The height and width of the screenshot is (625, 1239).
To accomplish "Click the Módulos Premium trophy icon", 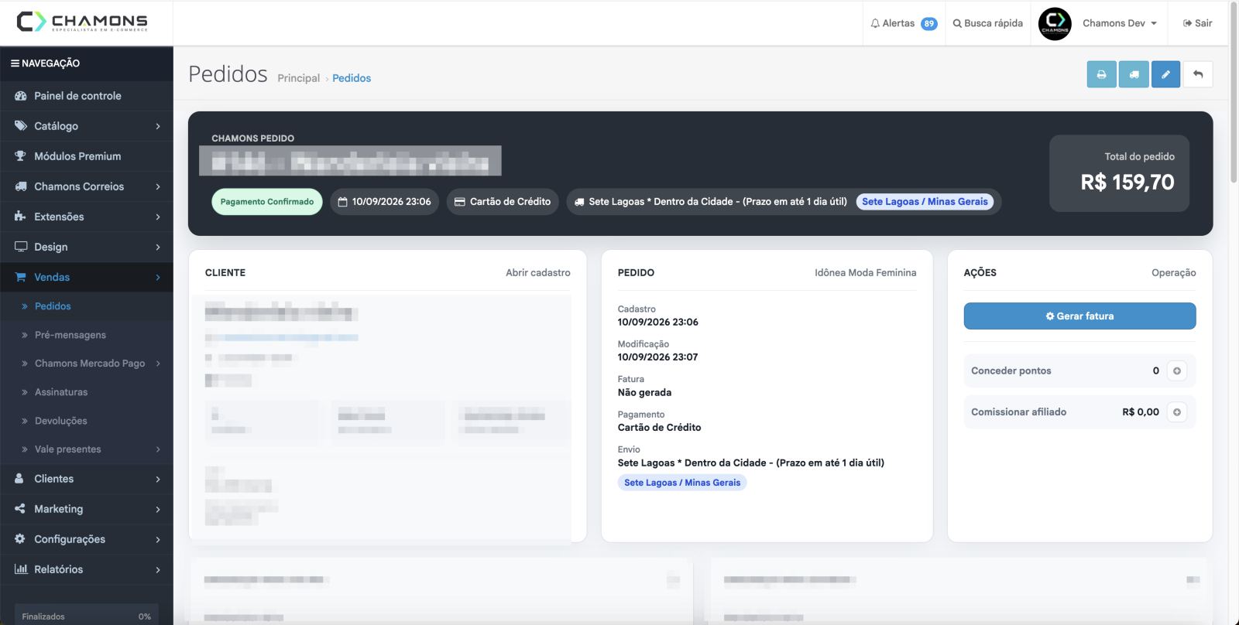I will (20, 156).
